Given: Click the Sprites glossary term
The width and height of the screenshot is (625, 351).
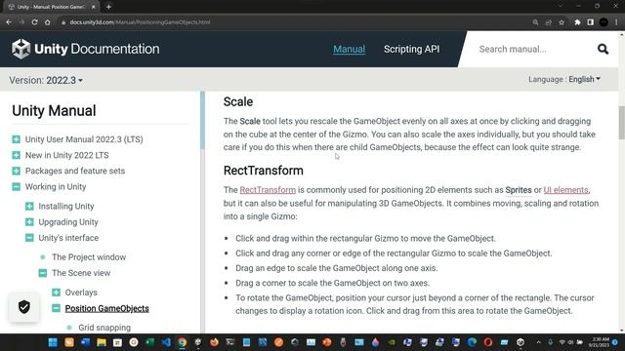Looking at the screenshot, I should point(519,190).
